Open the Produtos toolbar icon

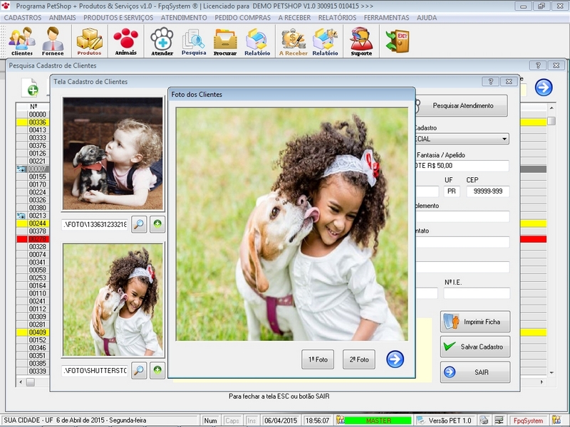(x=90, y=41)
